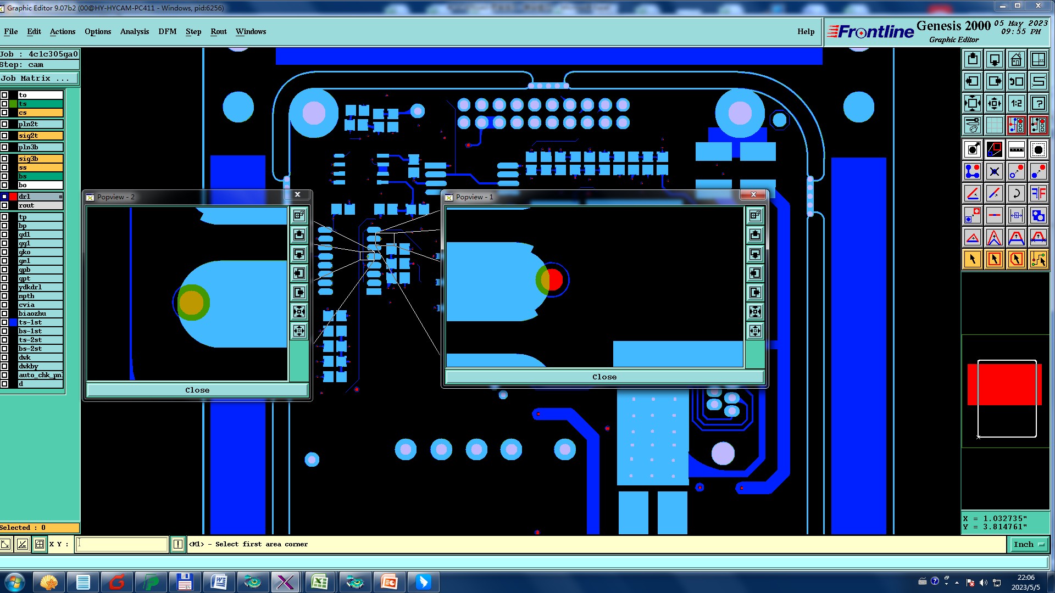Click the rotate arrow tool icon
The width and height of the screenshot is (1055, 593).
(1016, 193)
